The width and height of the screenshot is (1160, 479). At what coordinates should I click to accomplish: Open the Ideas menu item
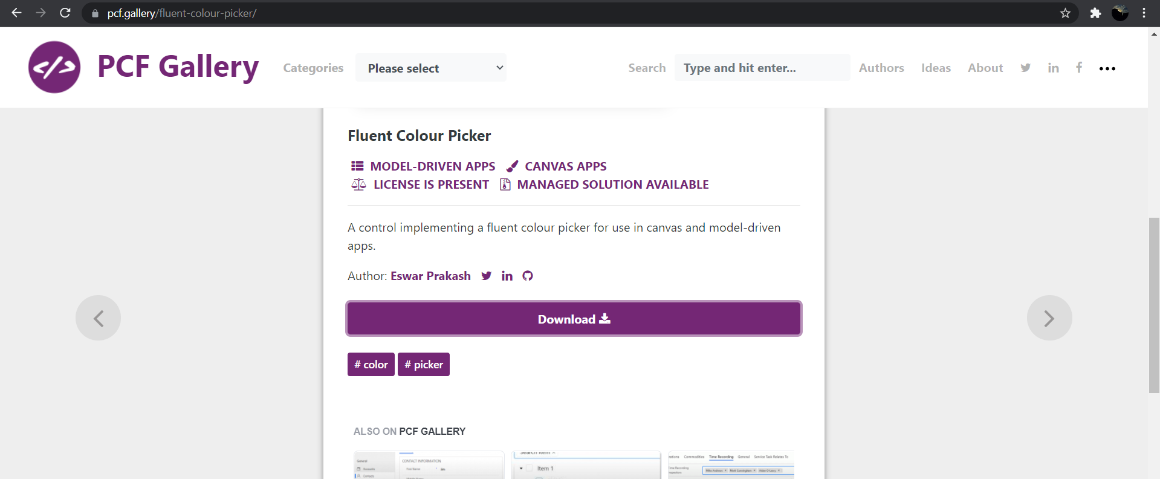tap(936, 68)
